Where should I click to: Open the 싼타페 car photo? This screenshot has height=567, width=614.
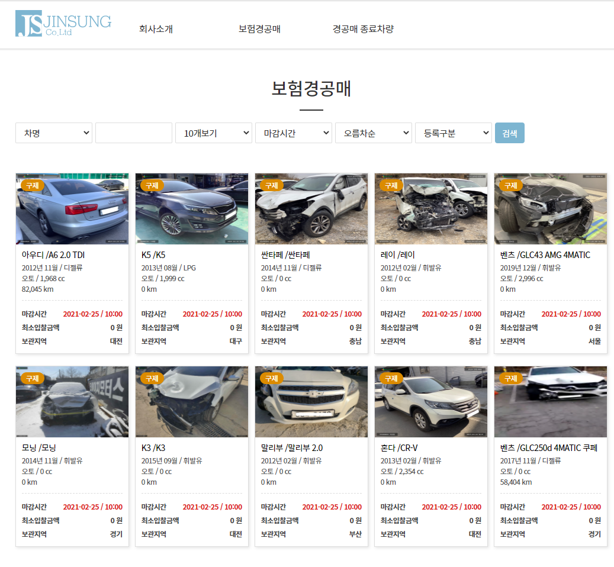pos(311,209)
